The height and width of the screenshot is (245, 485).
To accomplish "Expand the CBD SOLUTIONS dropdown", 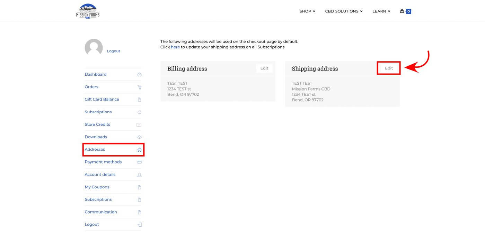I will 344,11.
